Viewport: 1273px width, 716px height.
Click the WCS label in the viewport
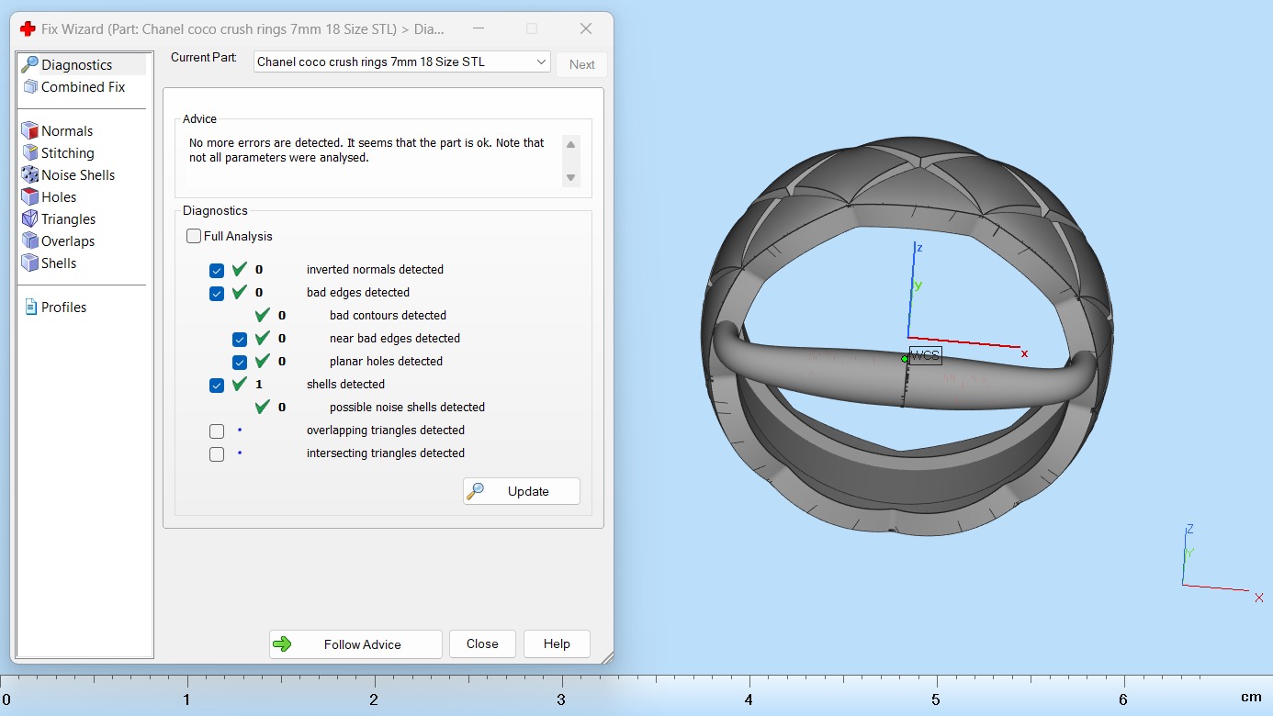pyautogui.click(x=925, y=356)
